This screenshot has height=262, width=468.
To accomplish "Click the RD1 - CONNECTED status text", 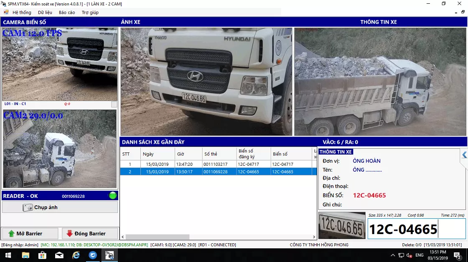I will [217, 245].
